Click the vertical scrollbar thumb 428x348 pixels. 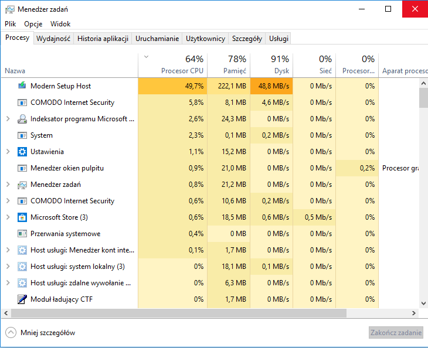point(423,98)
